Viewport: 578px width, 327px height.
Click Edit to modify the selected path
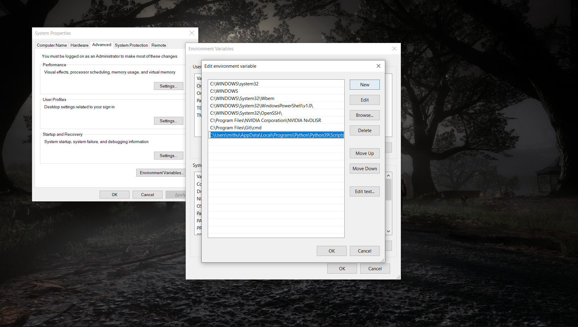364,100
